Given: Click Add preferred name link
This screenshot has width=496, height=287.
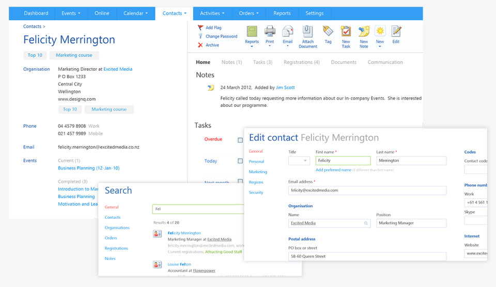Looking at the screenshot, I should pyautogui.click(x=333, y=170).
